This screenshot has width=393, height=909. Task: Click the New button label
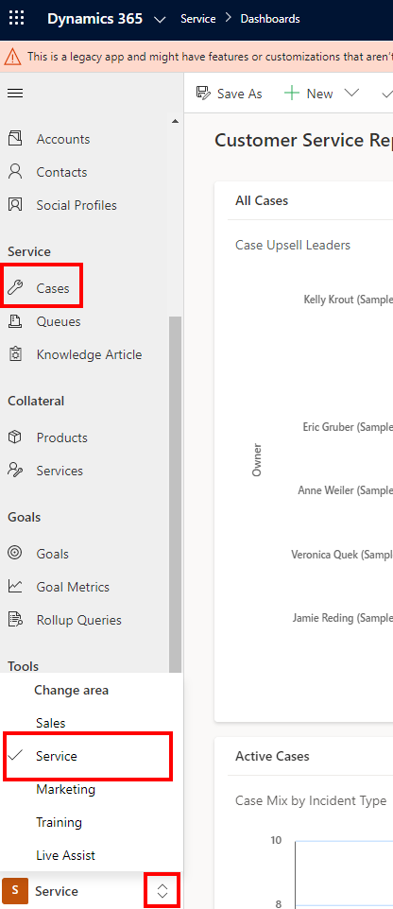pos(320,94)
